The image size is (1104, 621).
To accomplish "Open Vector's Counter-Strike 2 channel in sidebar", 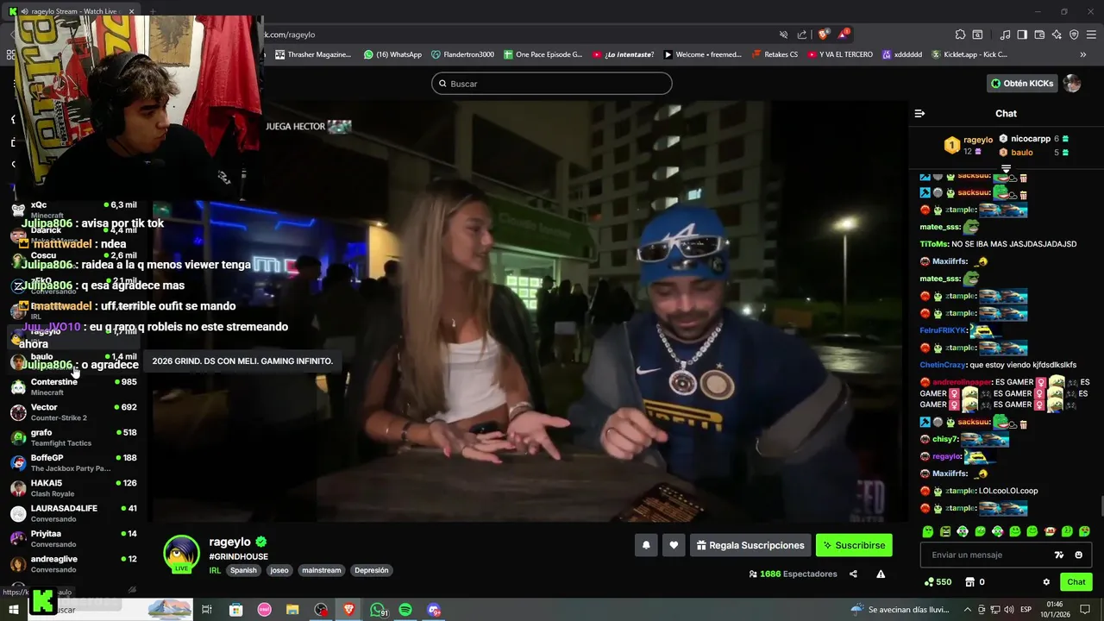I will point(73,412).
